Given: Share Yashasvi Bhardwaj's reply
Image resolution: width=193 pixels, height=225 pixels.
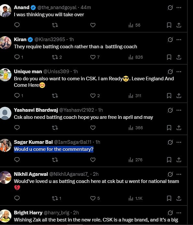Looking at the screenshot, I should tap(179, 128).
